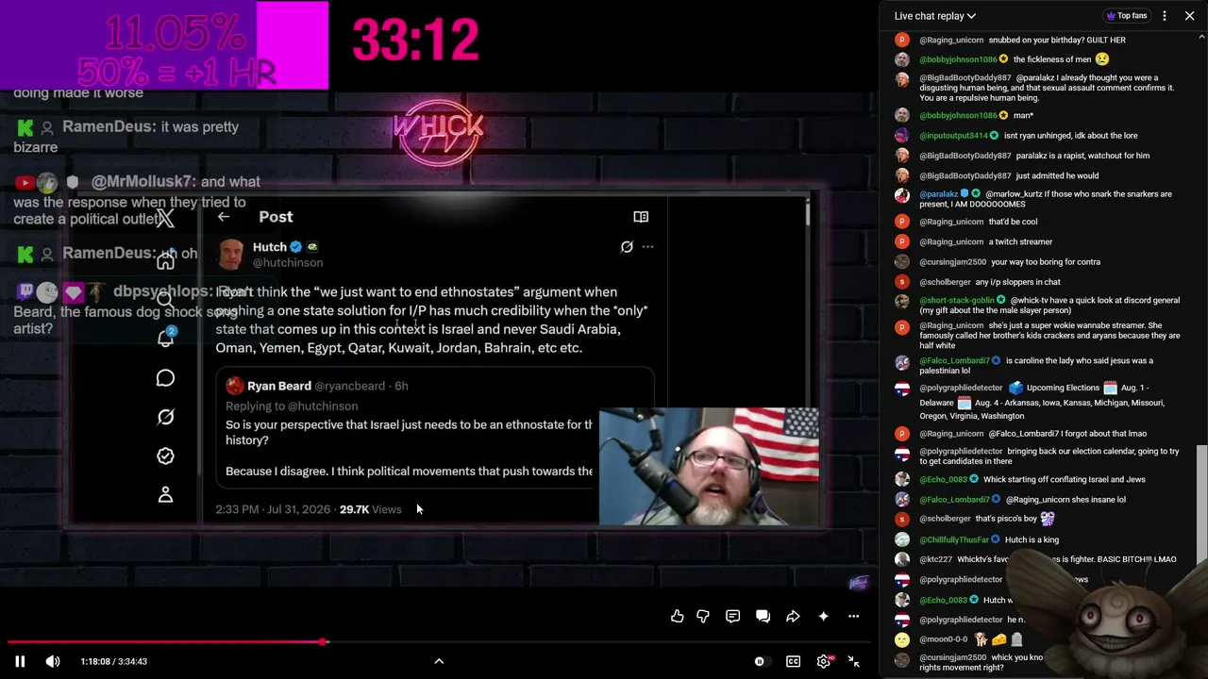This screenshot has height=679, width=1208.
Task: Dislike the video with the thumbs-down icon
Action: click(x=703, y=616)
